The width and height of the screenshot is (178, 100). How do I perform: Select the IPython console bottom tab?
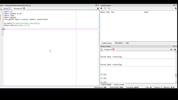[x=119, y=85]
